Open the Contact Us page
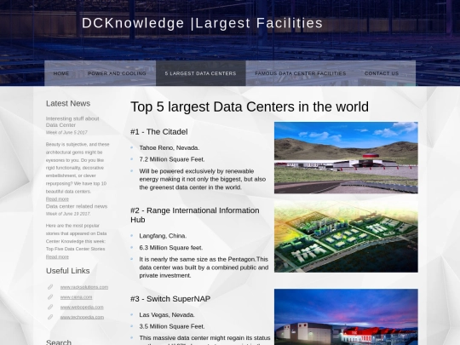Image resolution: width=460 pixels, height=345 pixels. pyautogui.click(x=382, y=73)
